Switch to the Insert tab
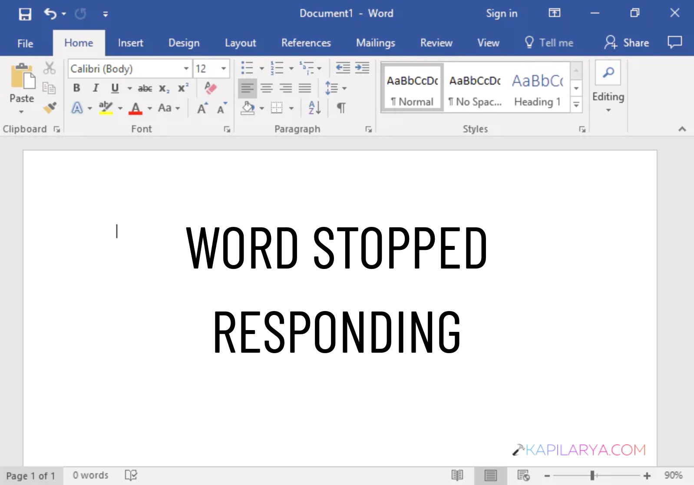This screenshot has height=485, width=694. tap(130, 43)
